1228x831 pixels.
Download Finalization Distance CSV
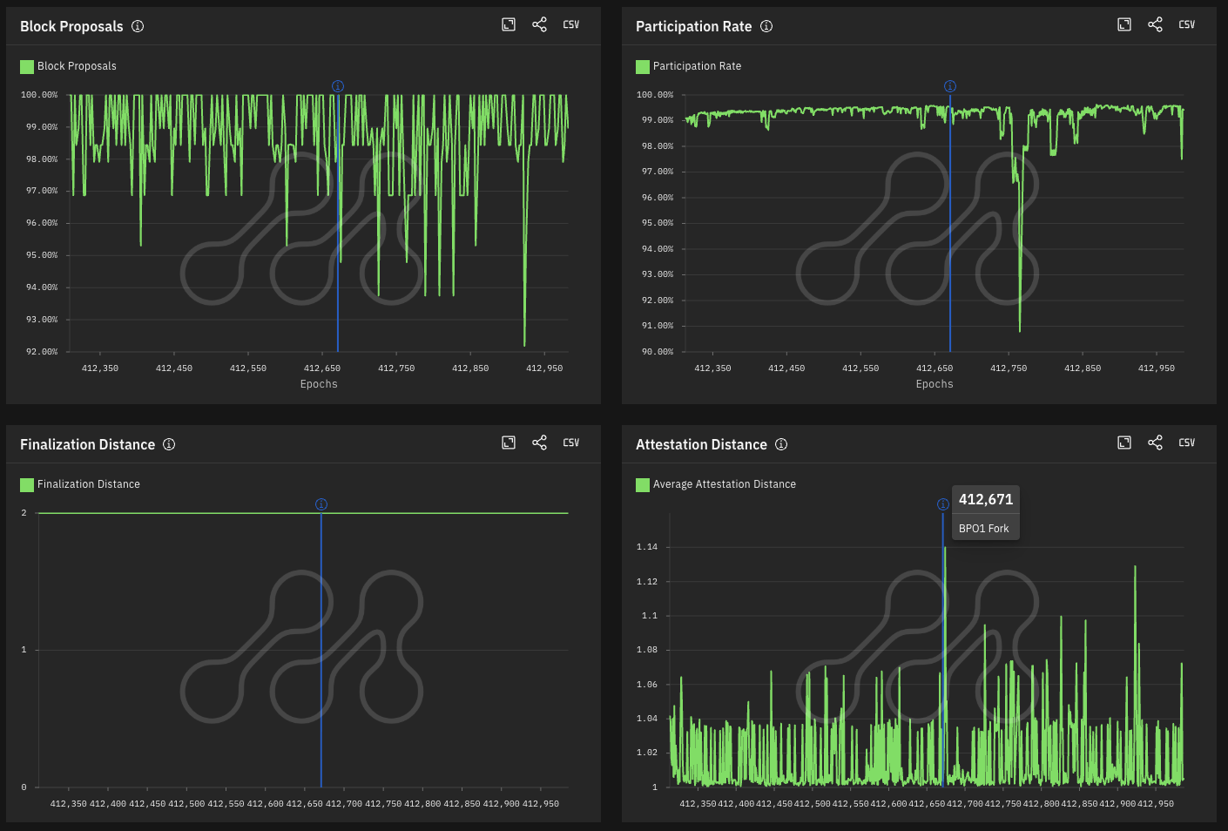pos(570,443)
